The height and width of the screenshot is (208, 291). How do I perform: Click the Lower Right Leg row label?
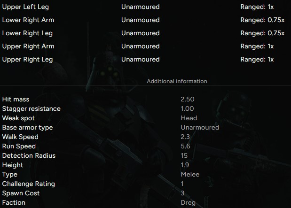(27, 33)
